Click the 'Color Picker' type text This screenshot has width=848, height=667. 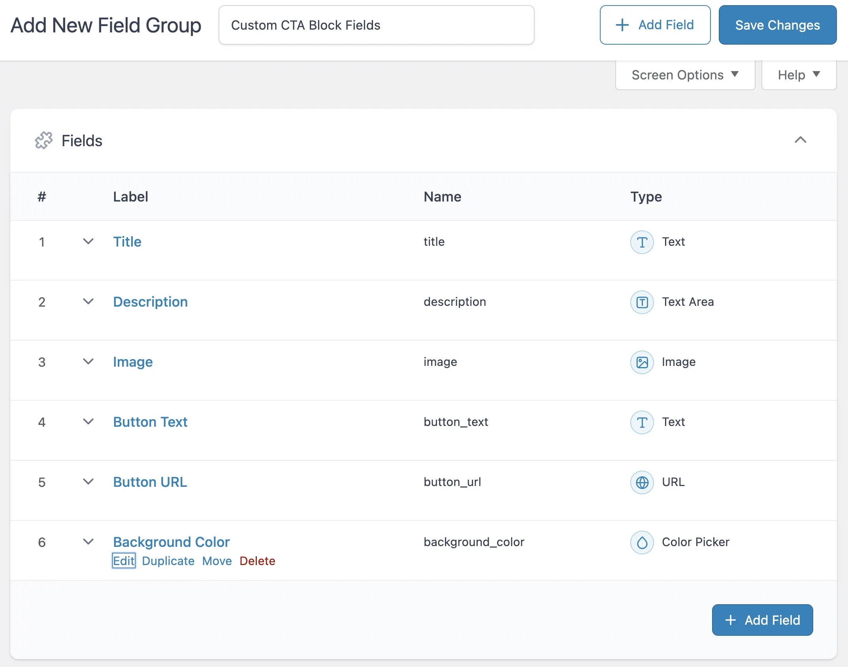(695, 542)
